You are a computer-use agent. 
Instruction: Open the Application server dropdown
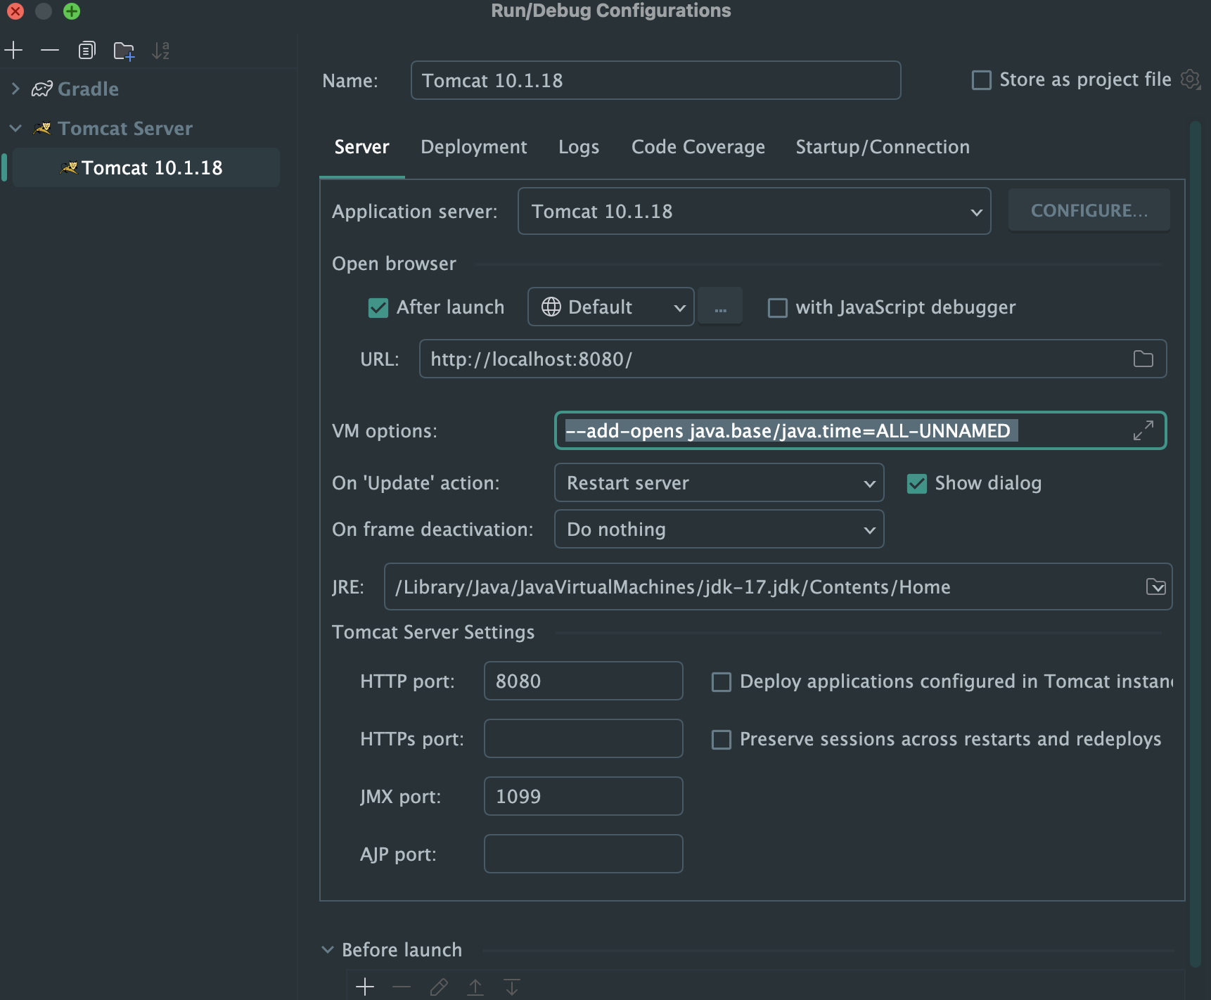tap(754, 211)
